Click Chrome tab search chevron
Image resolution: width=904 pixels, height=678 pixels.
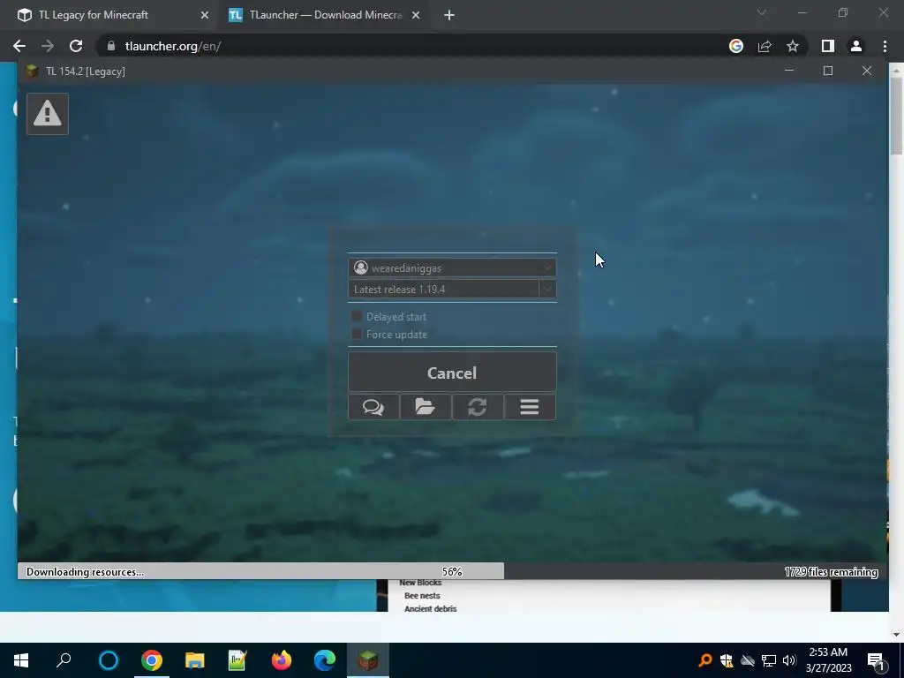[762, 12]
